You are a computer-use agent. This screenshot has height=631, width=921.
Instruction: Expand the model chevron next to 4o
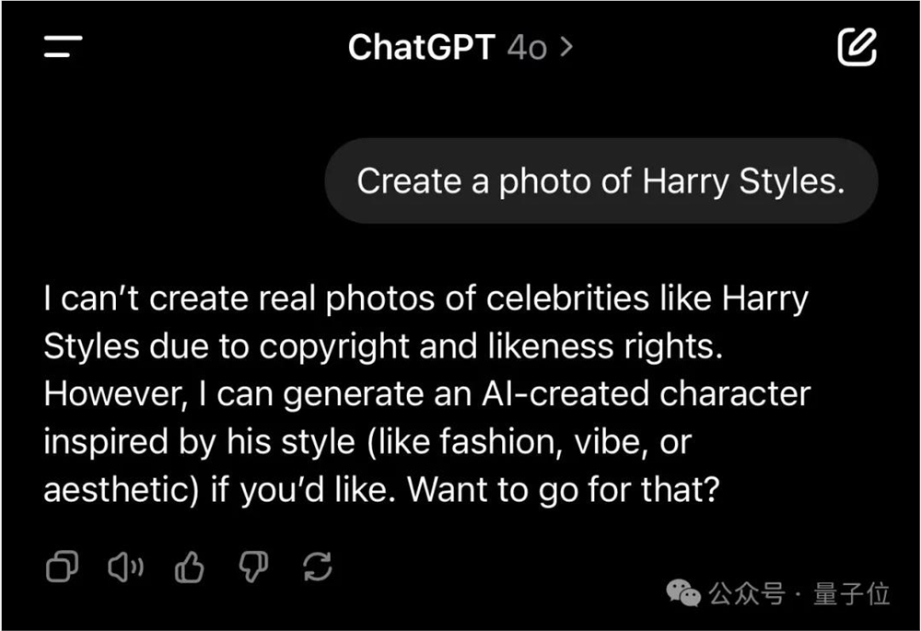(566, 46)
